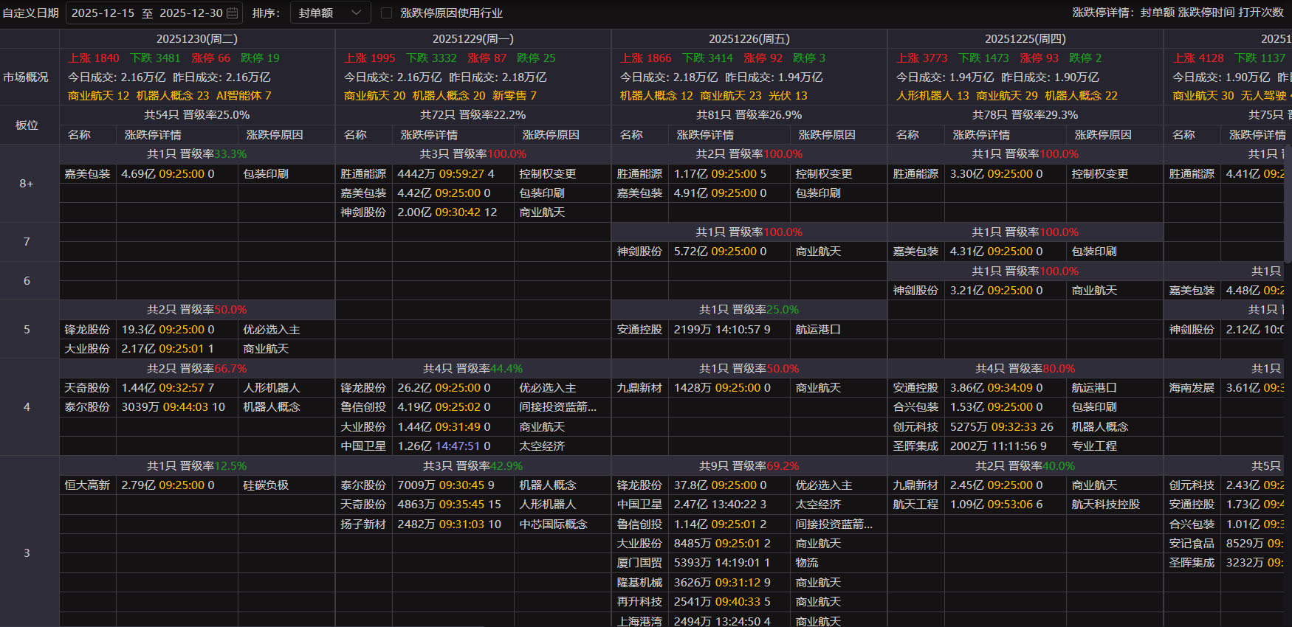Viewport: 1292px width, 627px height.
Task: Click 隆基机械 stock name
Action: coord(639,583)
